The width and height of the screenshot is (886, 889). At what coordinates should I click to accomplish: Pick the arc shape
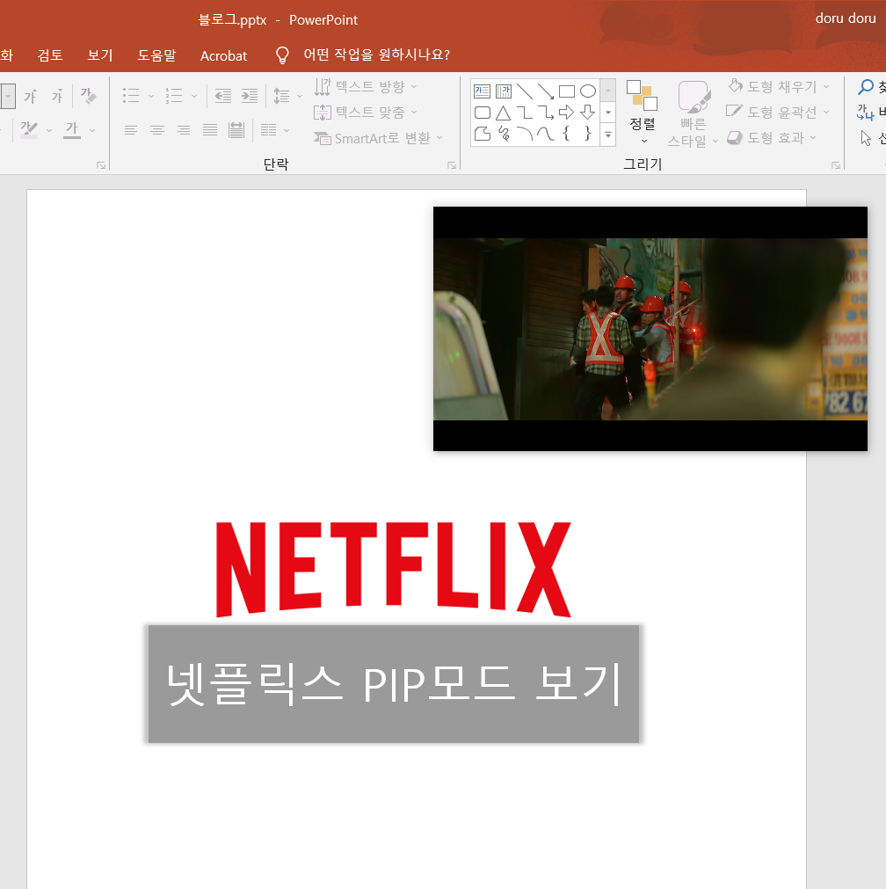525,134
